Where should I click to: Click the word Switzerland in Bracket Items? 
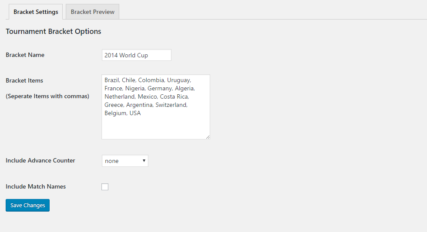(x=171, y=105)
